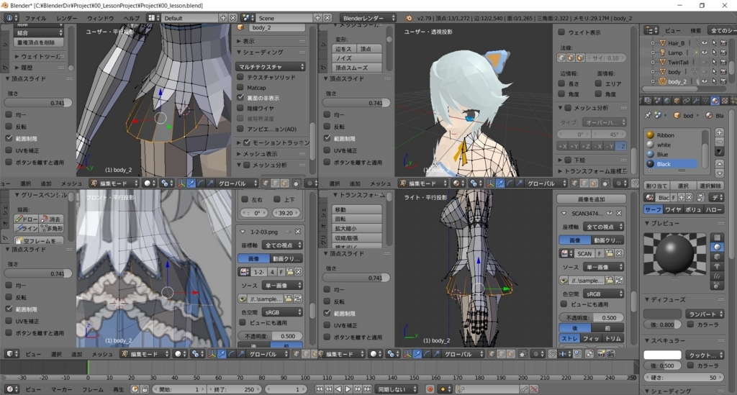
Task: Adjust 不透明度 slider for SCAN image
Action: tap(592, 317)
